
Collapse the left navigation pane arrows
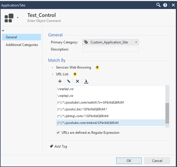tap(3, 30)
